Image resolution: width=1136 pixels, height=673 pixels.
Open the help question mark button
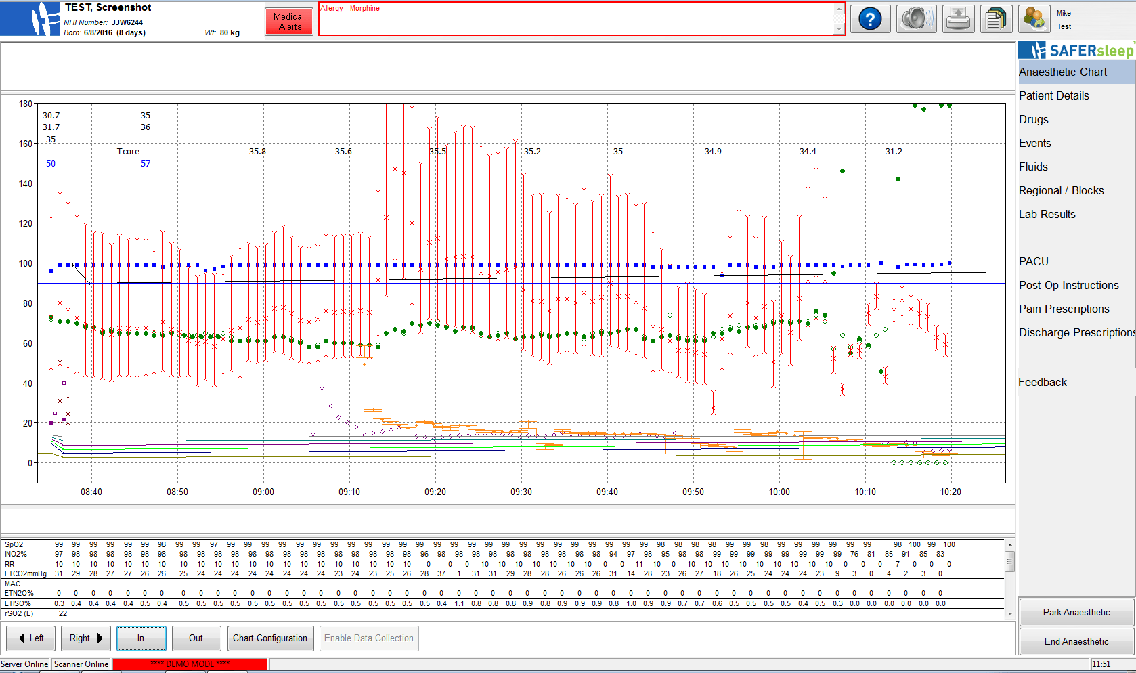(x=870, y=19)
